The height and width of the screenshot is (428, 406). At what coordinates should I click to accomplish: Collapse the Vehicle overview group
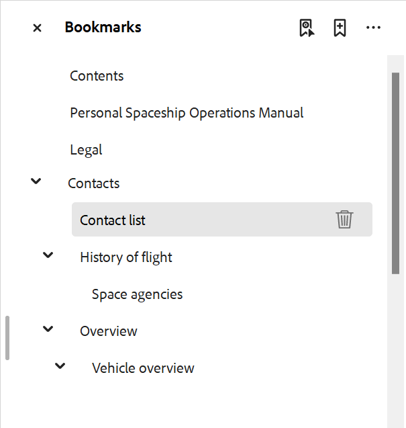pos(60,366)
